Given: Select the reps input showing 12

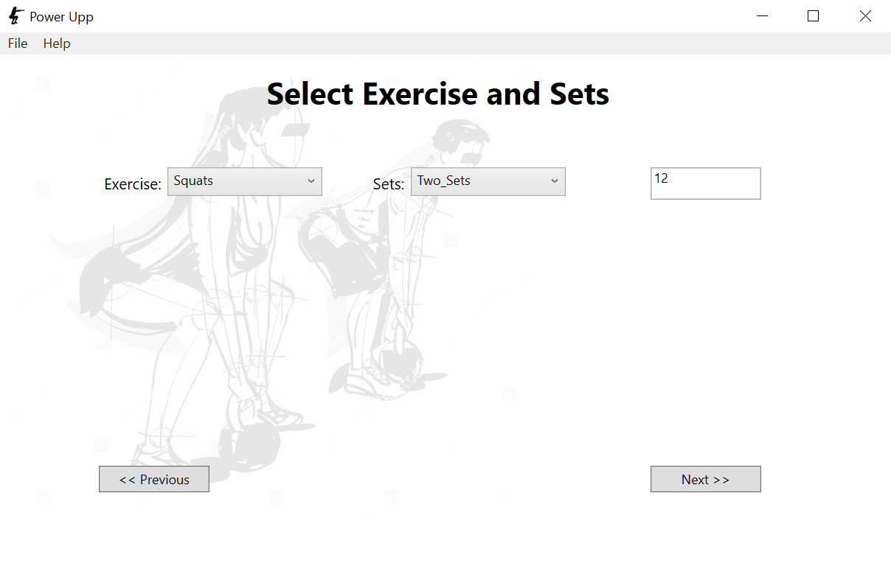Looking at the screenshot, I should point(705,183).
